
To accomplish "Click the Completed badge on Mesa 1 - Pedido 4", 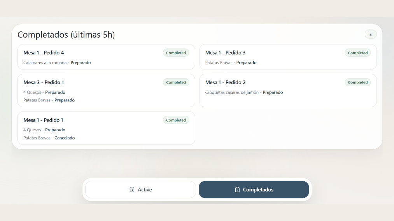I will point(176,53).
